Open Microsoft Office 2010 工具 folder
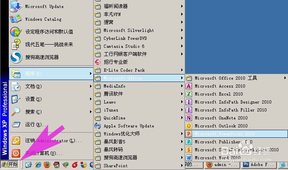The height and width of the screenshot is (170, 288). pyautogui.click(x=236, y=78)
